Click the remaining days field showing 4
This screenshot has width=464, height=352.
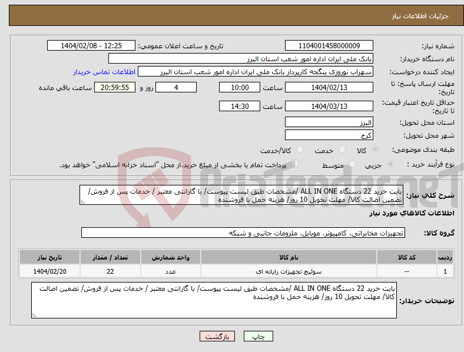[x=176, y=87]
